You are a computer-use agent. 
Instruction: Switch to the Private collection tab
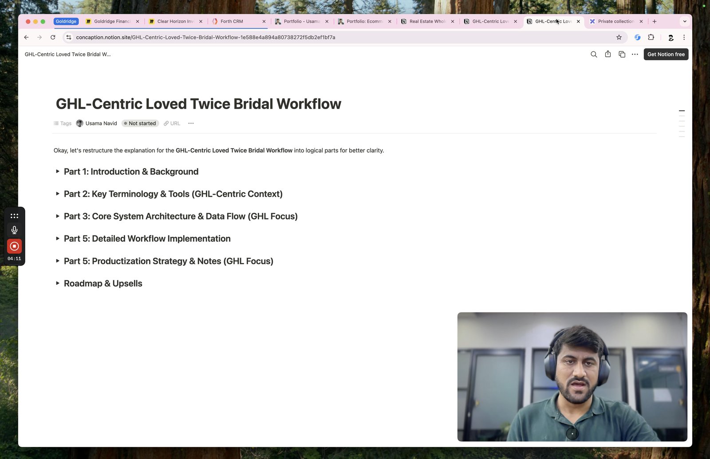coord(616,21)
